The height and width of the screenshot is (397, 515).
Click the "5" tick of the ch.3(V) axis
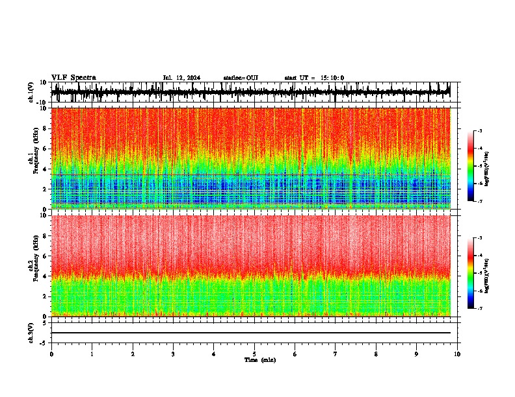coord(45,322)
